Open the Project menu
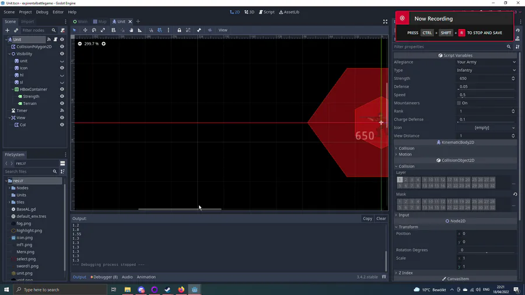The height and width of the screenshot is (295, 525). click(25, 12)
